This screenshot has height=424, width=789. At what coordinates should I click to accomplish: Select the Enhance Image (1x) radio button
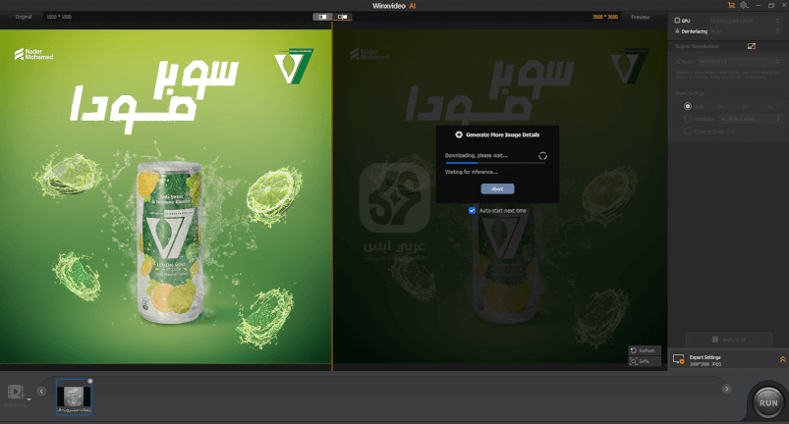coord(688,131)
